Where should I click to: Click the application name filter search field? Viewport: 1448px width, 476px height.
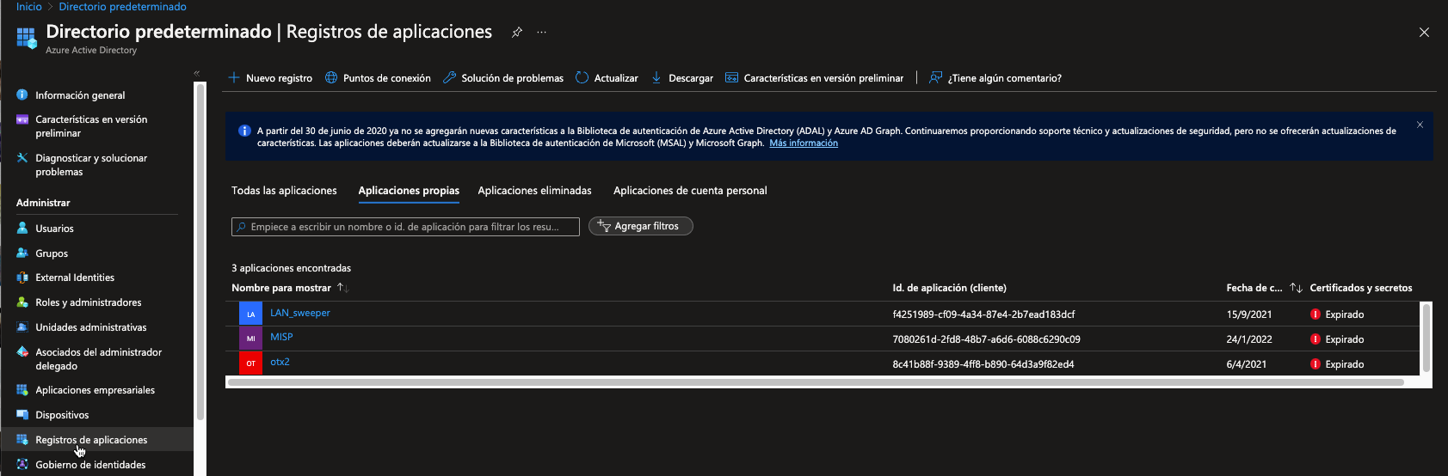click(405, 227)
